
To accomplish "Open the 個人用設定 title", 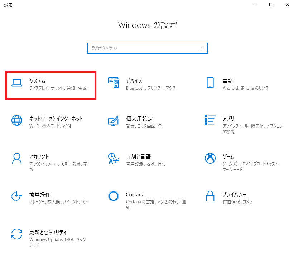I will (139, 119).
